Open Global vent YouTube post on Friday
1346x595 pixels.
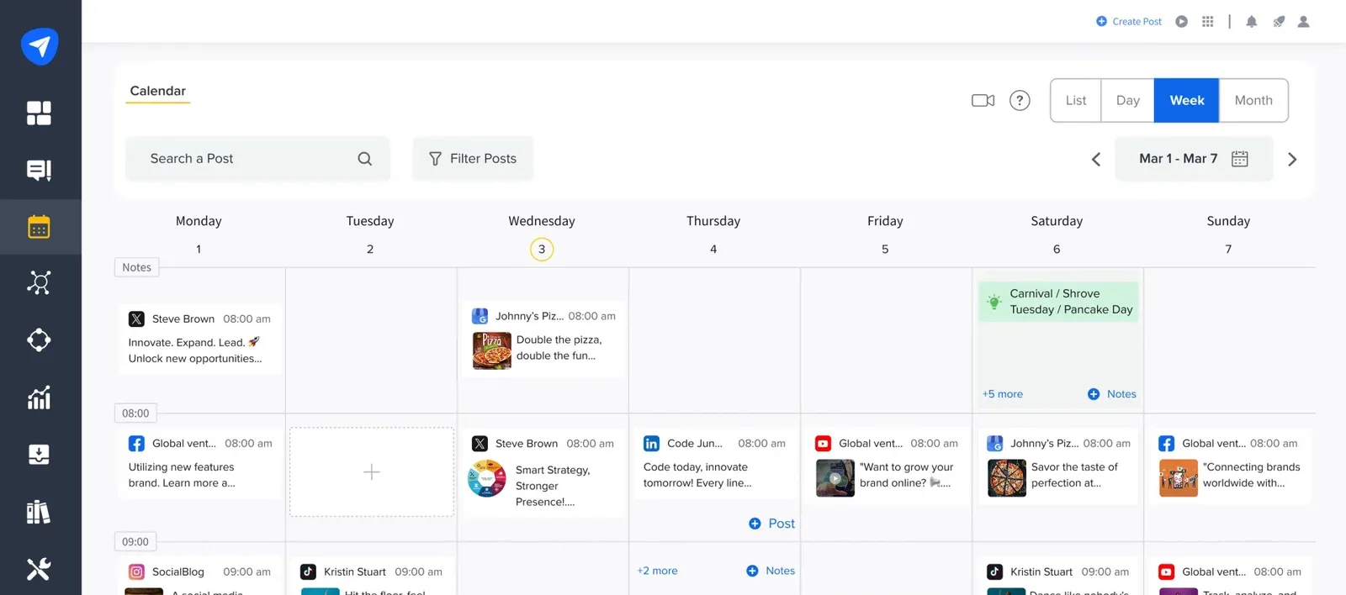(887, 466)
